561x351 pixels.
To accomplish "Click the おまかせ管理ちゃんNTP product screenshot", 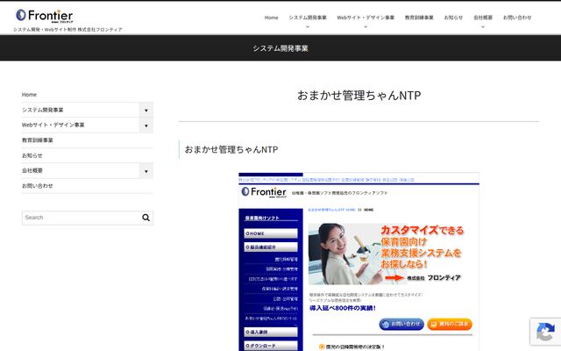I will point(359,261).
